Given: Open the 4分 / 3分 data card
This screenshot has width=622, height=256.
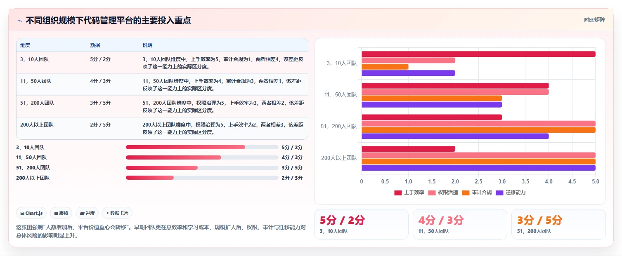Looking at the screenshot, I should (x=460, y=224).
